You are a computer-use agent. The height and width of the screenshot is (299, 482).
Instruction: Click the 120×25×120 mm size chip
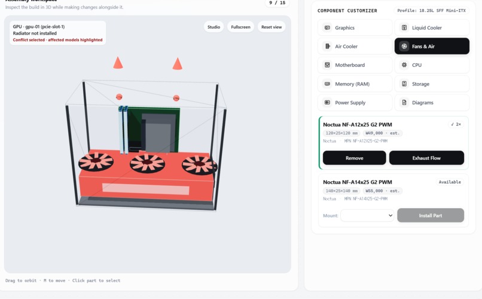tap(341, 133)
